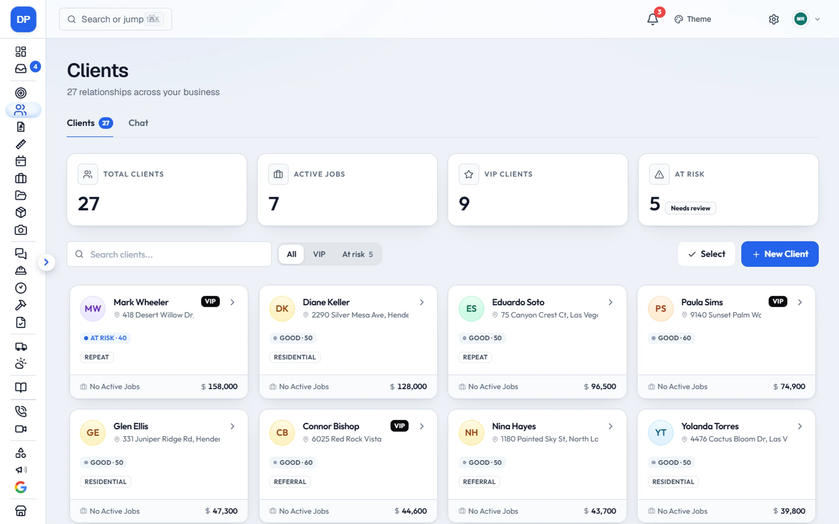
Task: Open the video camera icon in sidebar
Action: click(21, 429)
